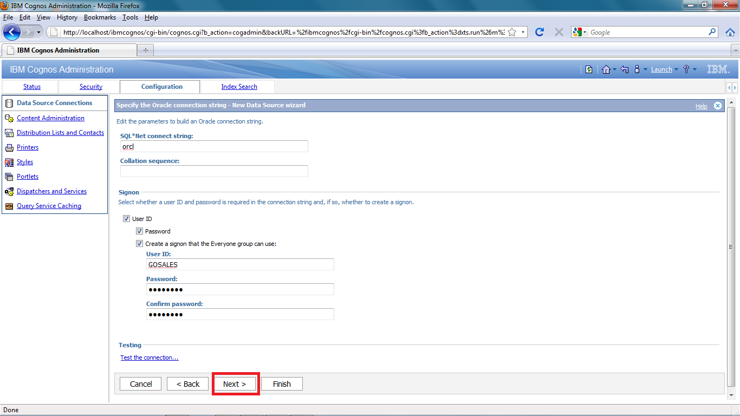This screenshot has height=416, width=740.
Task: Click the Firefox reload button
Action: [539, 32]
